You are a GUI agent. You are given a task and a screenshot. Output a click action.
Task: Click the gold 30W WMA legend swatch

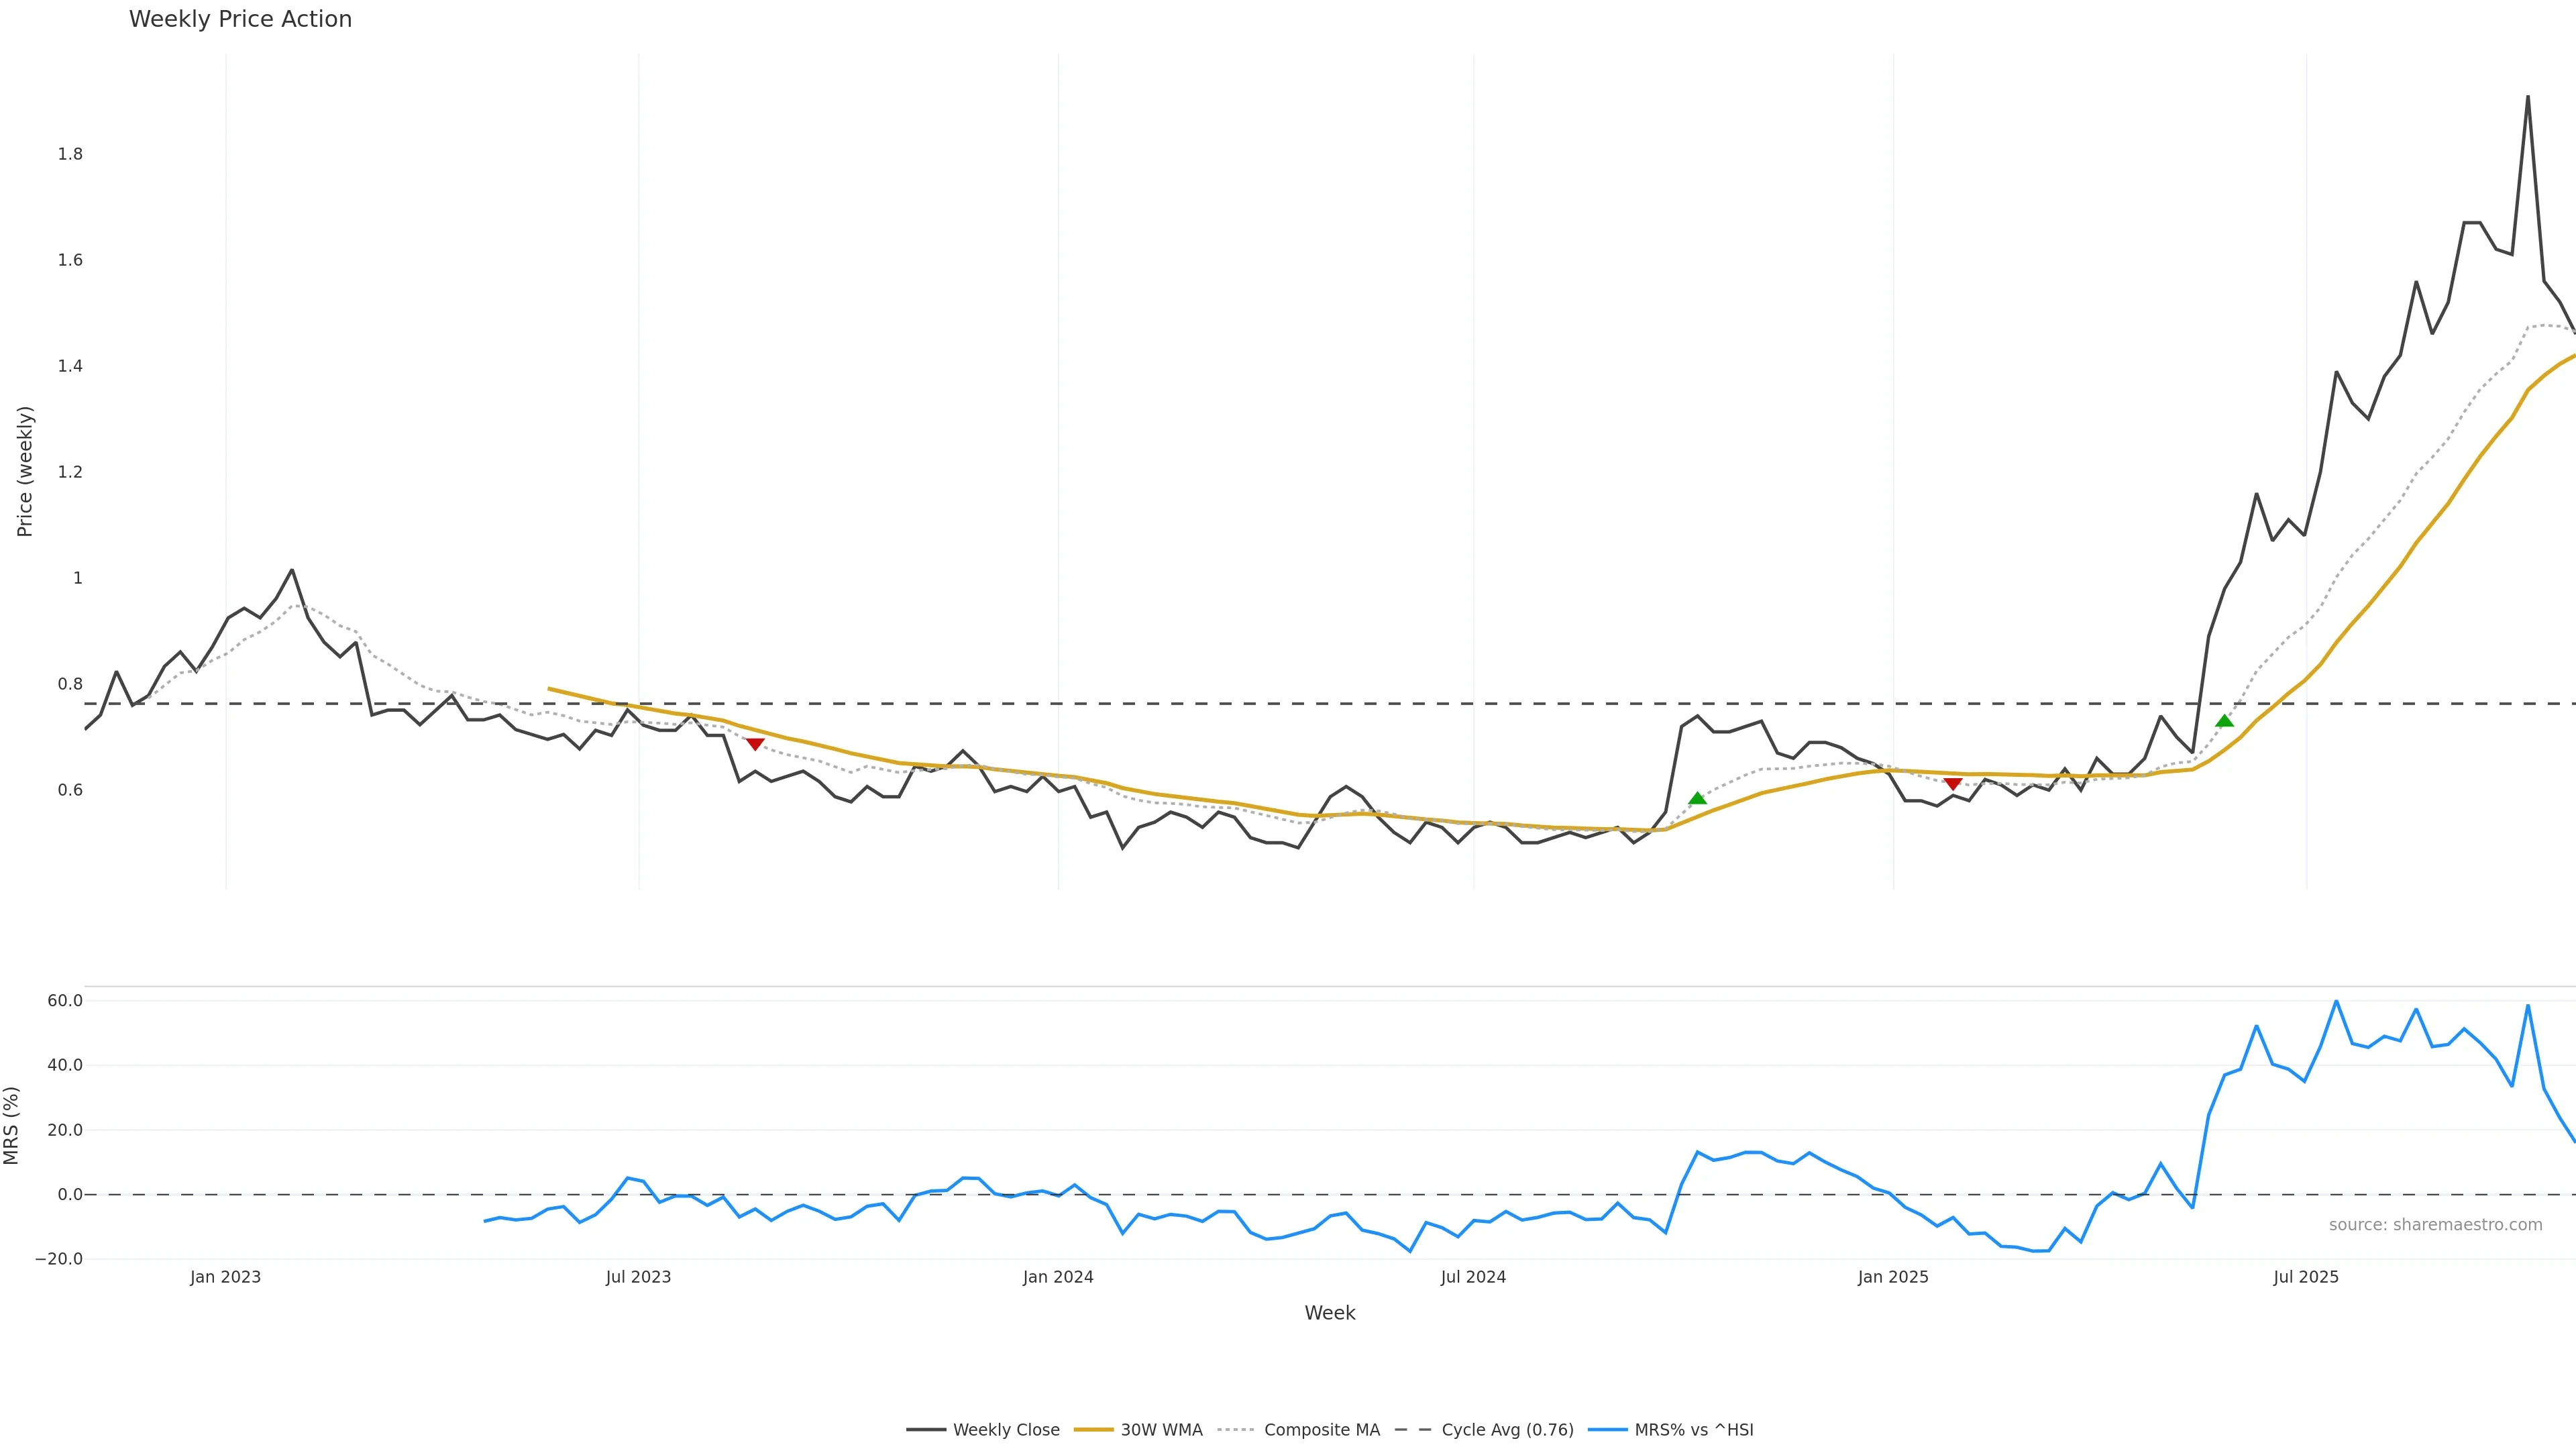tap(1093, 1430)
